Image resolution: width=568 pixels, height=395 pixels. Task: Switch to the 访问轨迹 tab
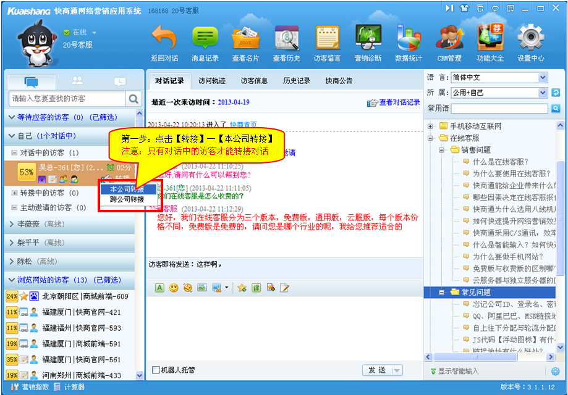click(x=212, y=81)
